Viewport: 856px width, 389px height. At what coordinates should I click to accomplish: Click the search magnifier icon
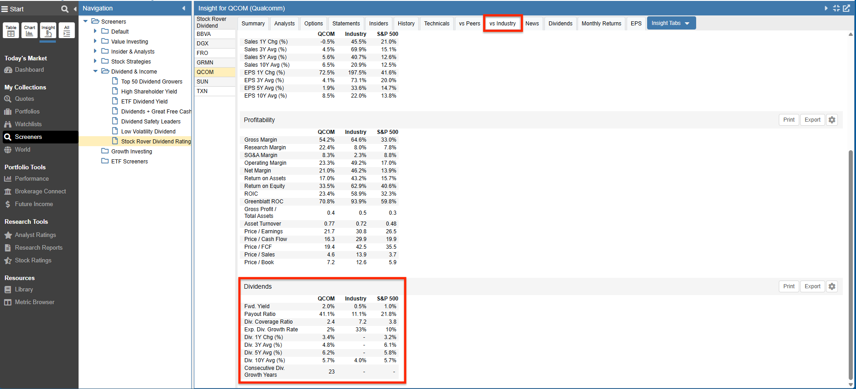(64, 9)
